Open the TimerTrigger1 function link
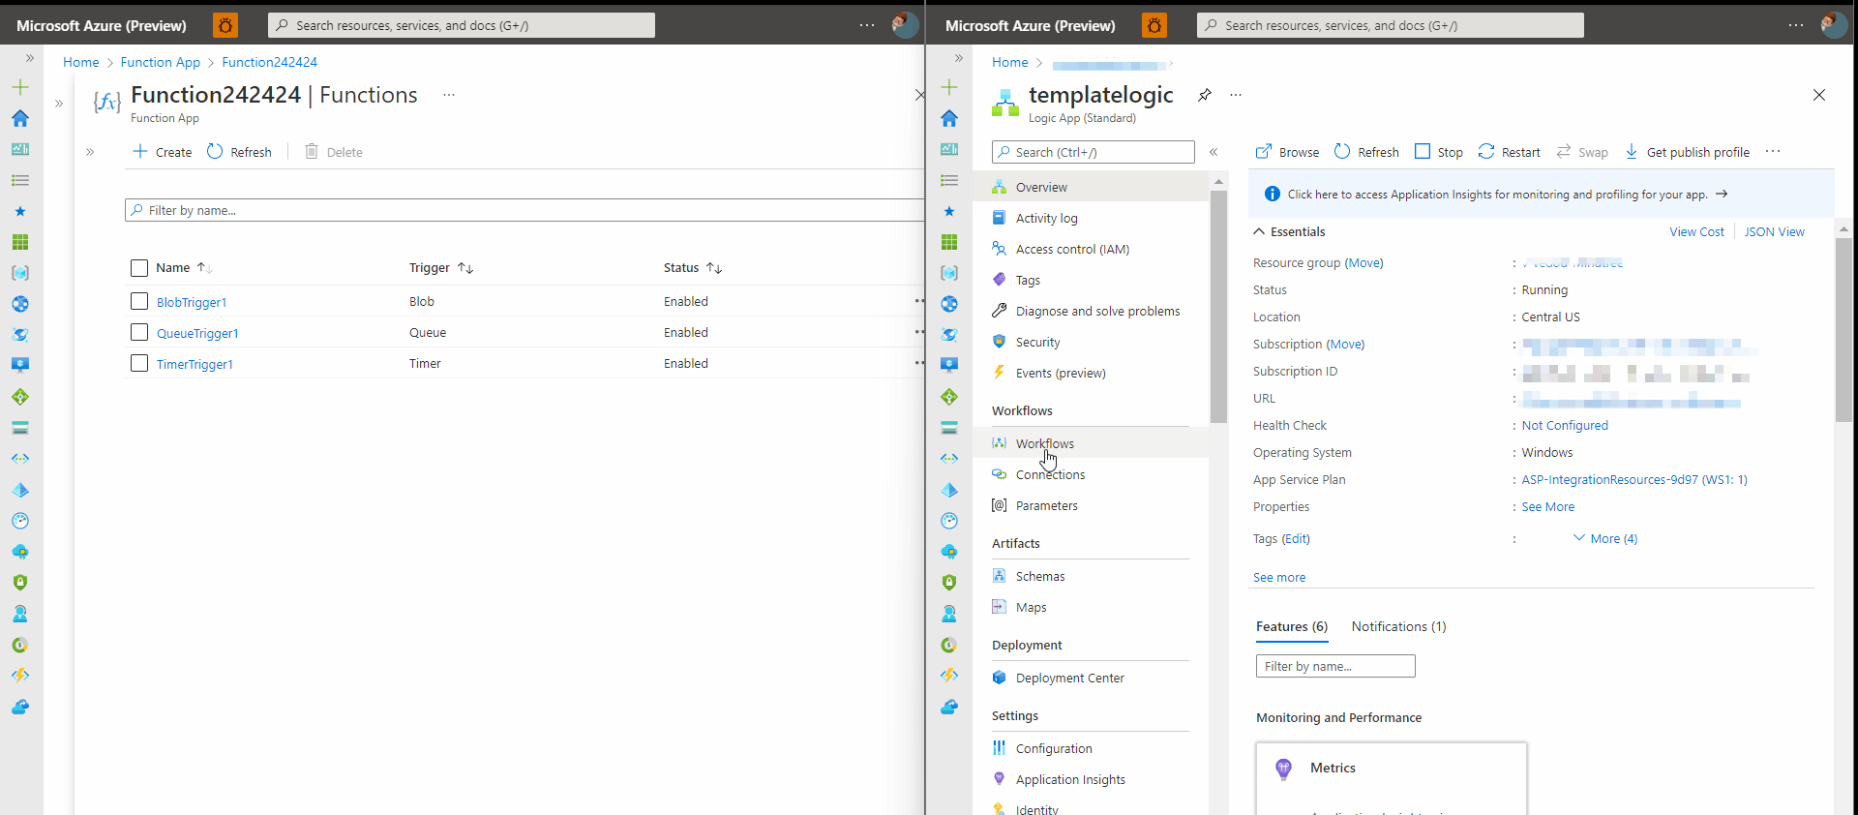 tap(195, 365)
